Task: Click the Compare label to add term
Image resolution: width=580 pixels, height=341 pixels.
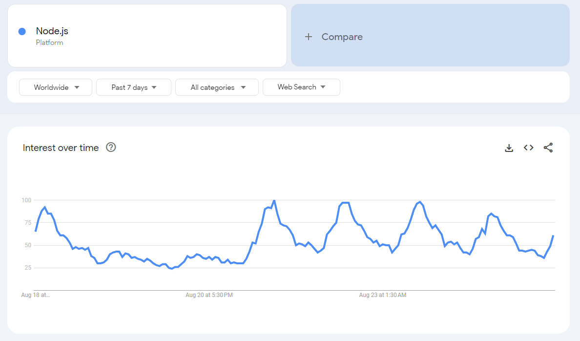Action: click(x=342, y=37)
